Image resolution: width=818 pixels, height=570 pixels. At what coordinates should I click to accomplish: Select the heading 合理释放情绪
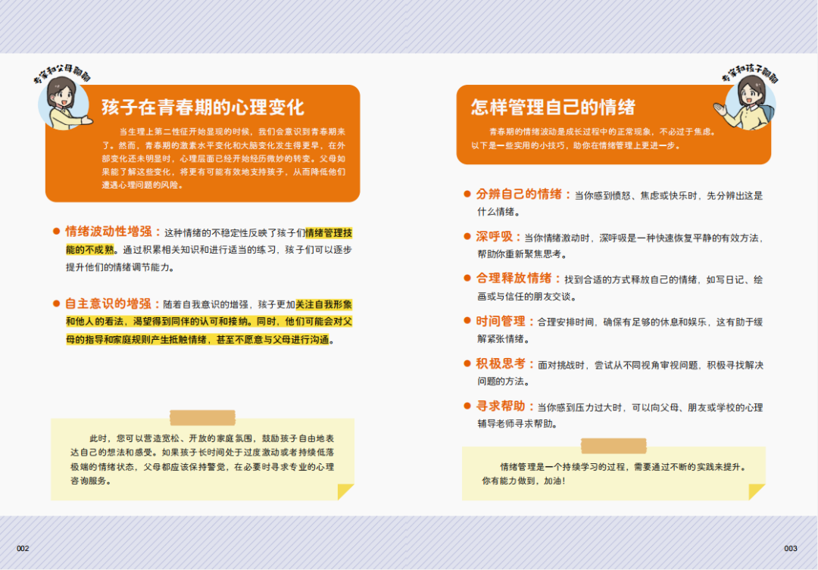[x=514, y=279]
